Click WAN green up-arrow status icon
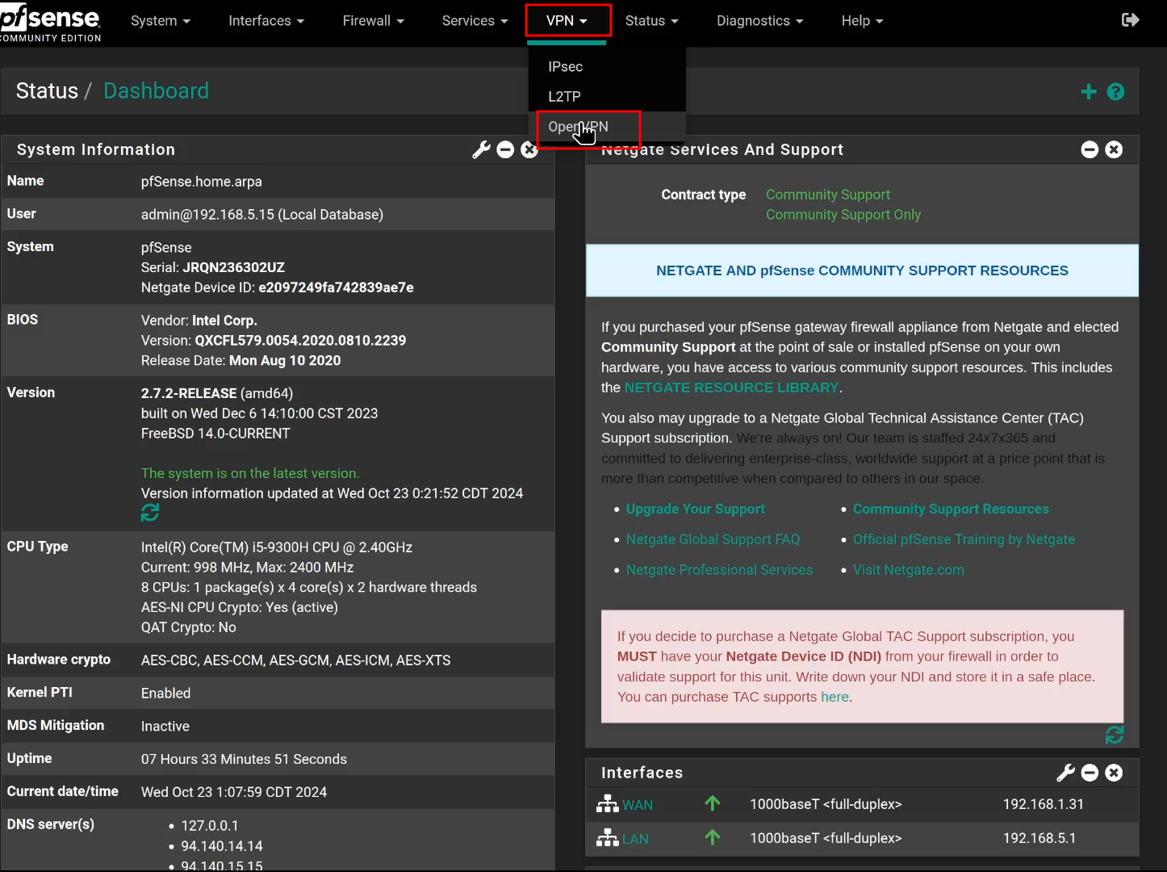Screen dimensions: 1167x872 point(713,803)
